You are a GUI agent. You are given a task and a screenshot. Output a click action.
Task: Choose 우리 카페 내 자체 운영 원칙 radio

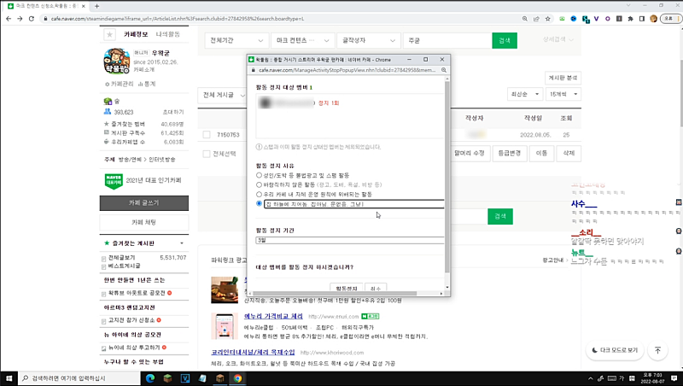(260, 194)
